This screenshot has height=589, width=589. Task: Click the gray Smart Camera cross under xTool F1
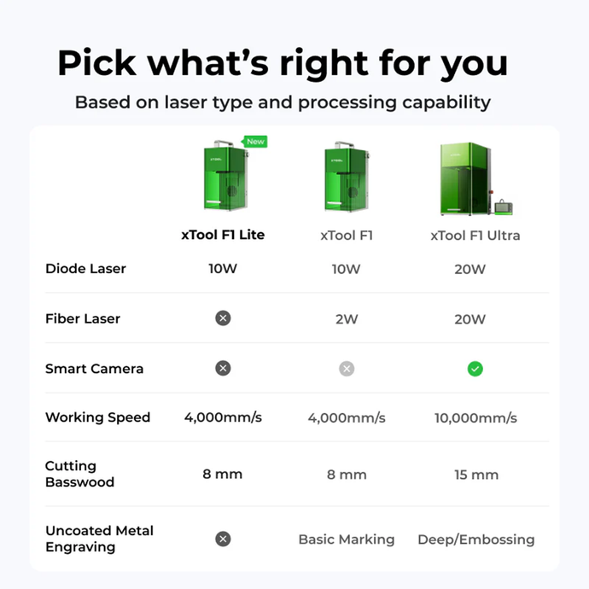coord(347,369)
